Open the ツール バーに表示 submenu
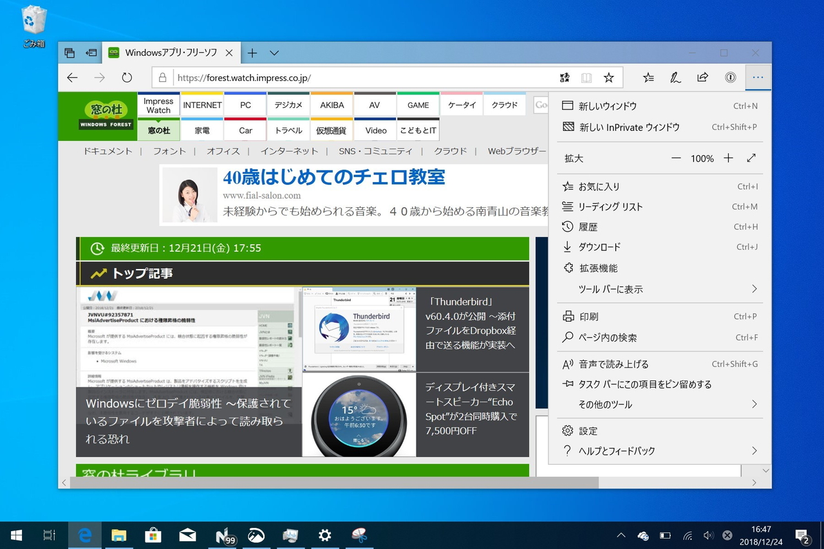This screenshot has width=824, height=549. (608, 289)
